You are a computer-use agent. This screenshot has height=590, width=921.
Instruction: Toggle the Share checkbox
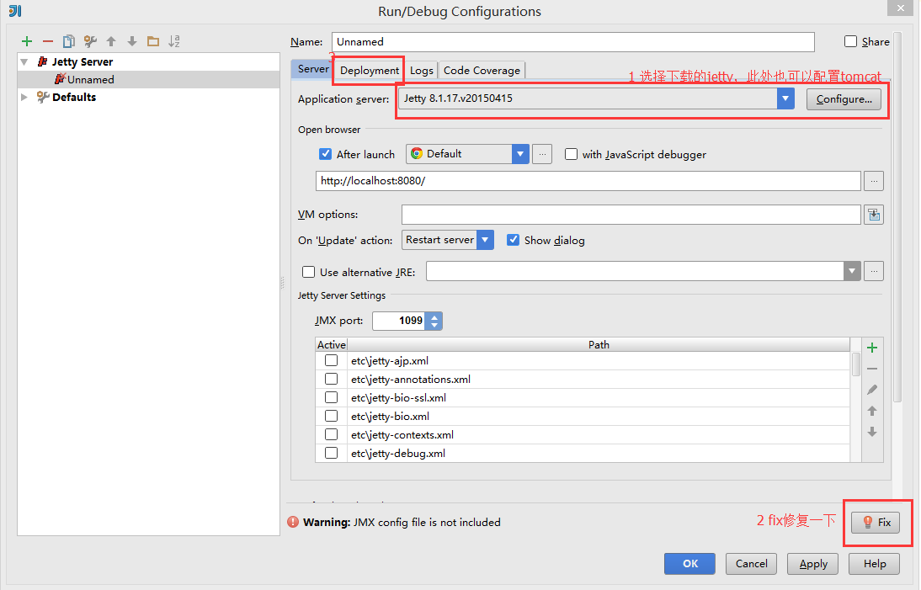tap(850, 41)
